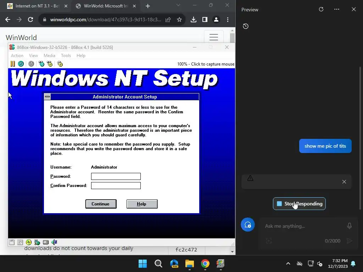Open the Media menu in 86Box
The width and height of the screenshot is (363, 272).
coord(49,56)
